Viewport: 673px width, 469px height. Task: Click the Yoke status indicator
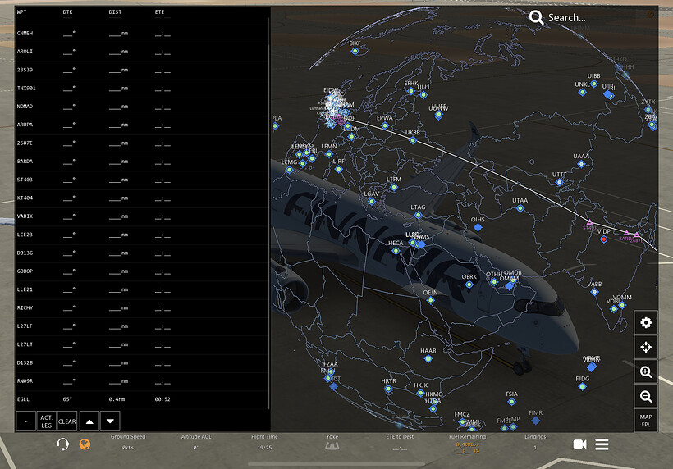332,442
